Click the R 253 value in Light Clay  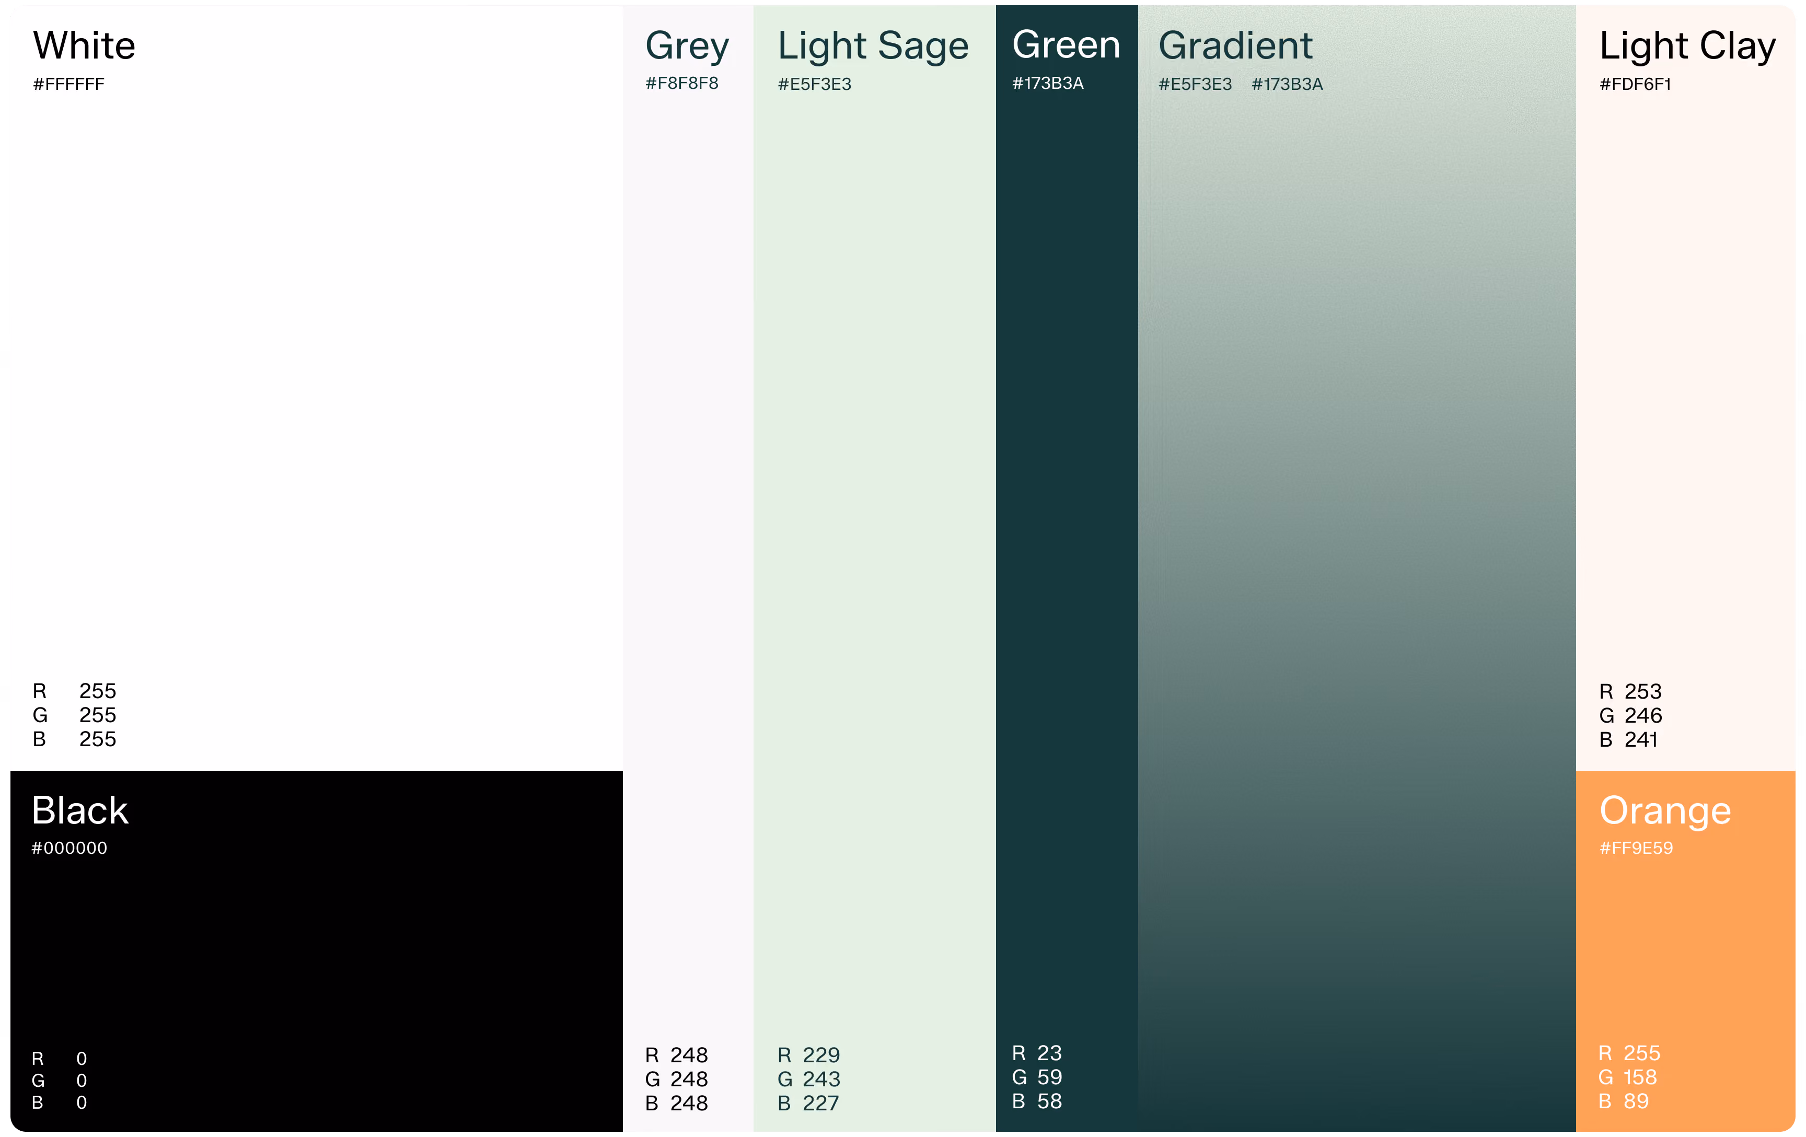[1630, 691]
